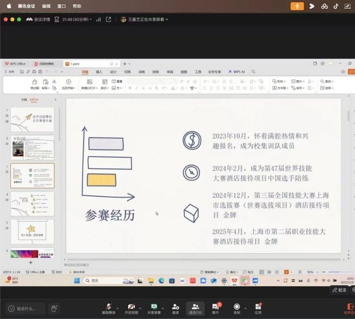The height and width of the screenshot is (319, 355).
Task: Unmute the microphone in the meeting toolbar
Action: pyautogui.click(x=109, y=307)
